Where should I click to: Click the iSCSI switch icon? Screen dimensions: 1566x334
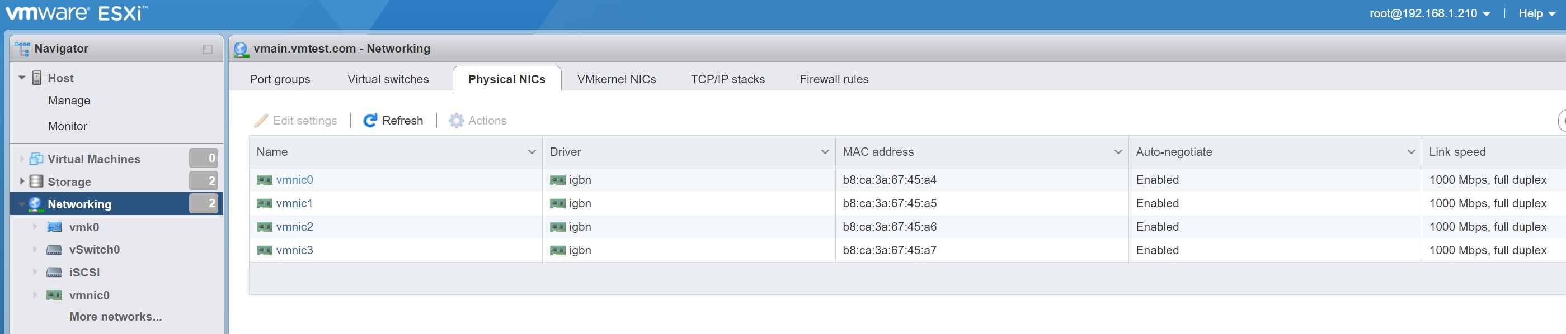tap(54, 273)
